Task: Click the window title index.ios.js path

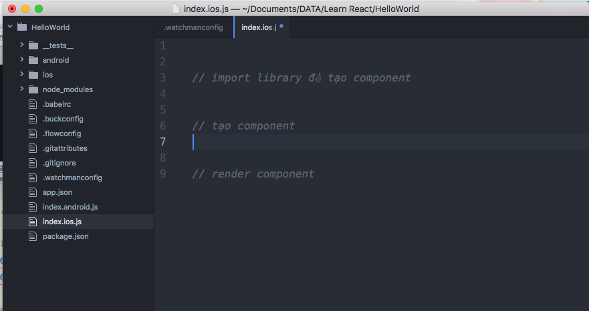Action: [x=302, y=9]
